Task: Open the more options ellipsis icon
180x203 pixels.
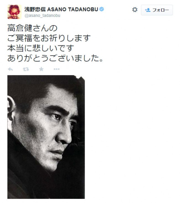Action: [x=56, y=69]
